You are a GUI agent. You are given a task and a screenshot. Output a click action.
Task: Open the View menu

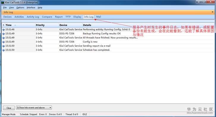click(x=11, y=7)
